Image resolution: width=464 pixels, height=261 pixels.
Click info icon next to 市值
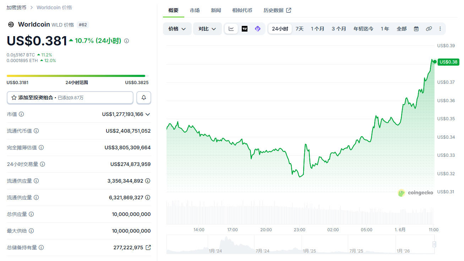[21, 114]
